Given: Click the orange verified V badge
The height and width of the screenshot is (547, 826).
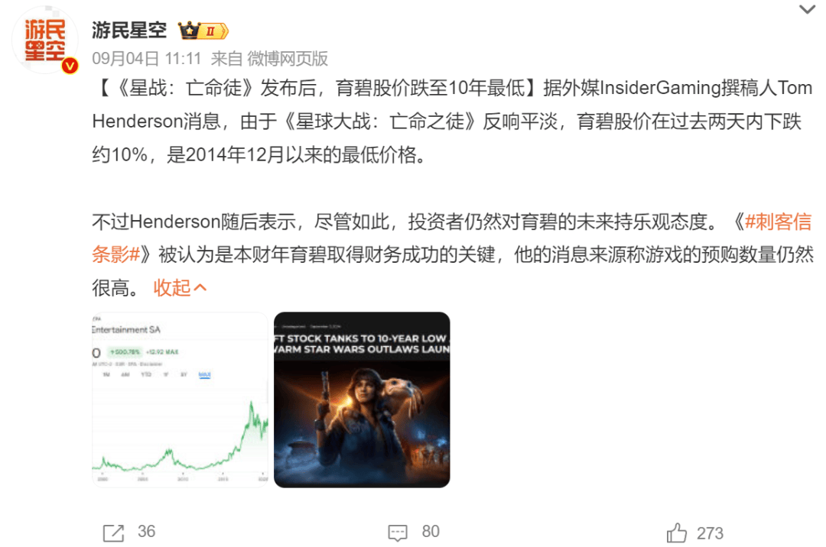Looking at the screenshot, I should pyautogui.click(x=70, y=66).
